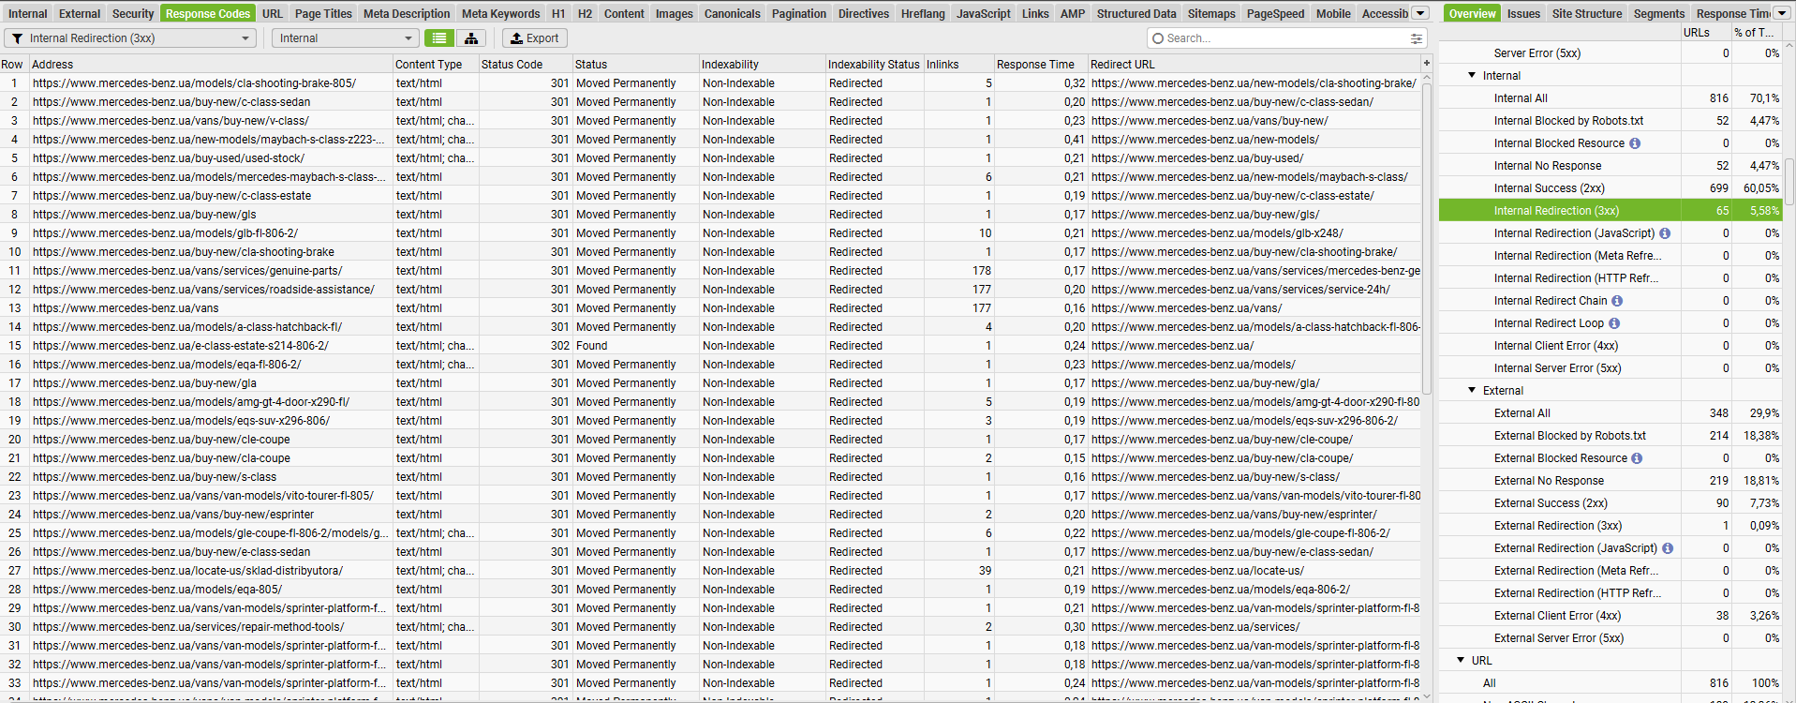Click info icon beside External Blocked Resource
Screen dimensions: 1796x703
coord(1637,458)
